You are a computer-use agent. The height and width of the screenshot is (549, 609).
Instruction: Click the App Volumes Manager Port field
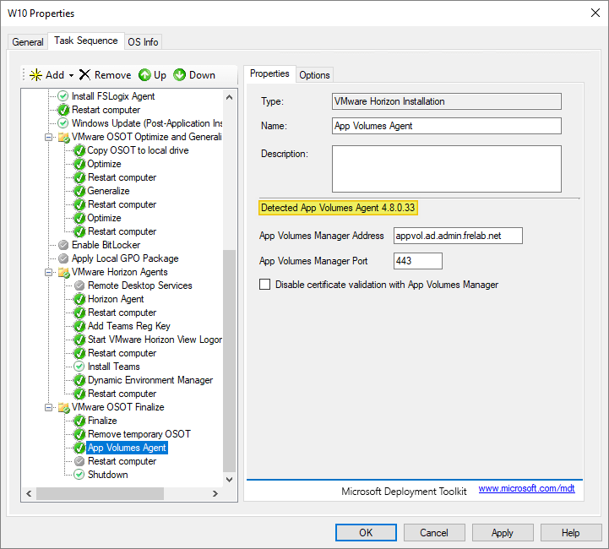[x=418, y=261]
